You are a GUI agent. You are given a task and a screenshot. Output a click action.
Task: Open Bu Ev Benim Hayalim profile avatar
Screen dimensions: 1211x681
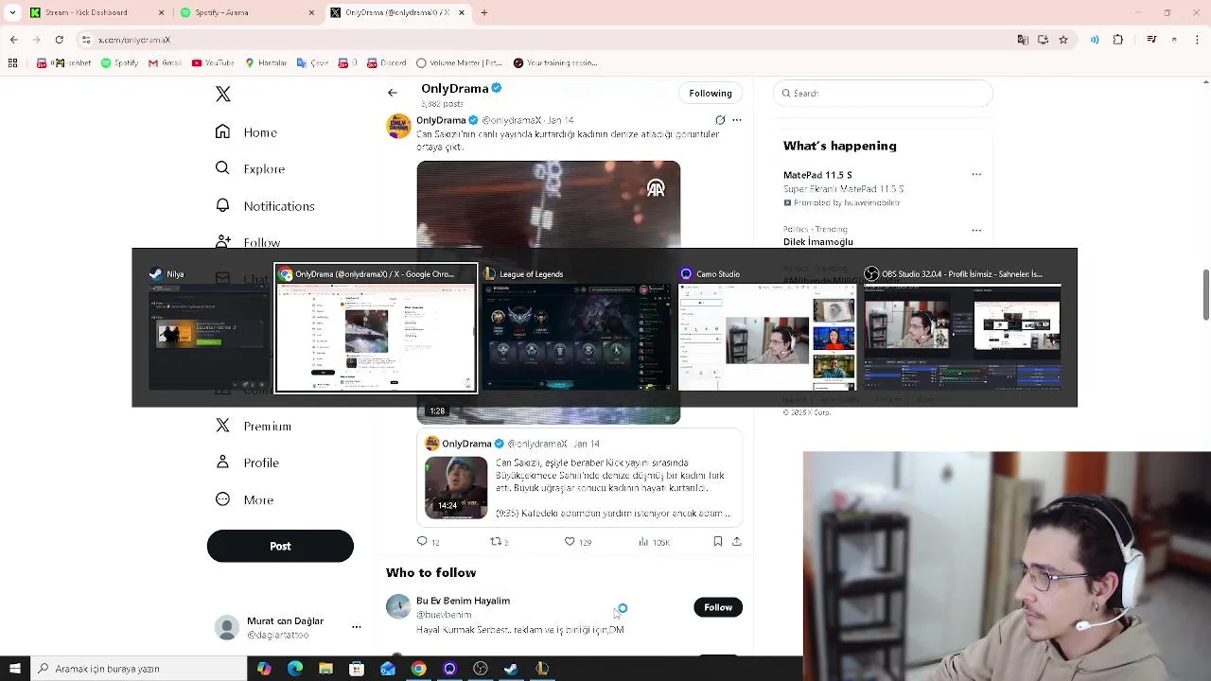pos(398,606)
